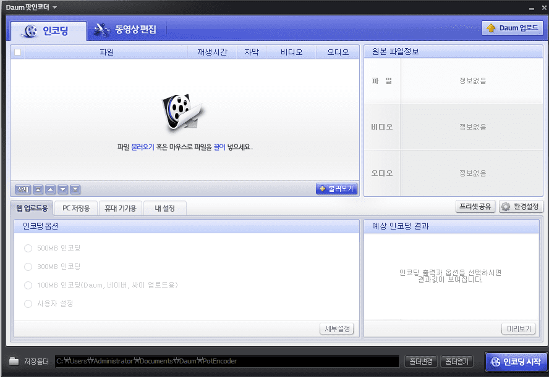Click the 정보없음 text in the 비디오 info row
This screenshot has height=377, width=549.
473,127
